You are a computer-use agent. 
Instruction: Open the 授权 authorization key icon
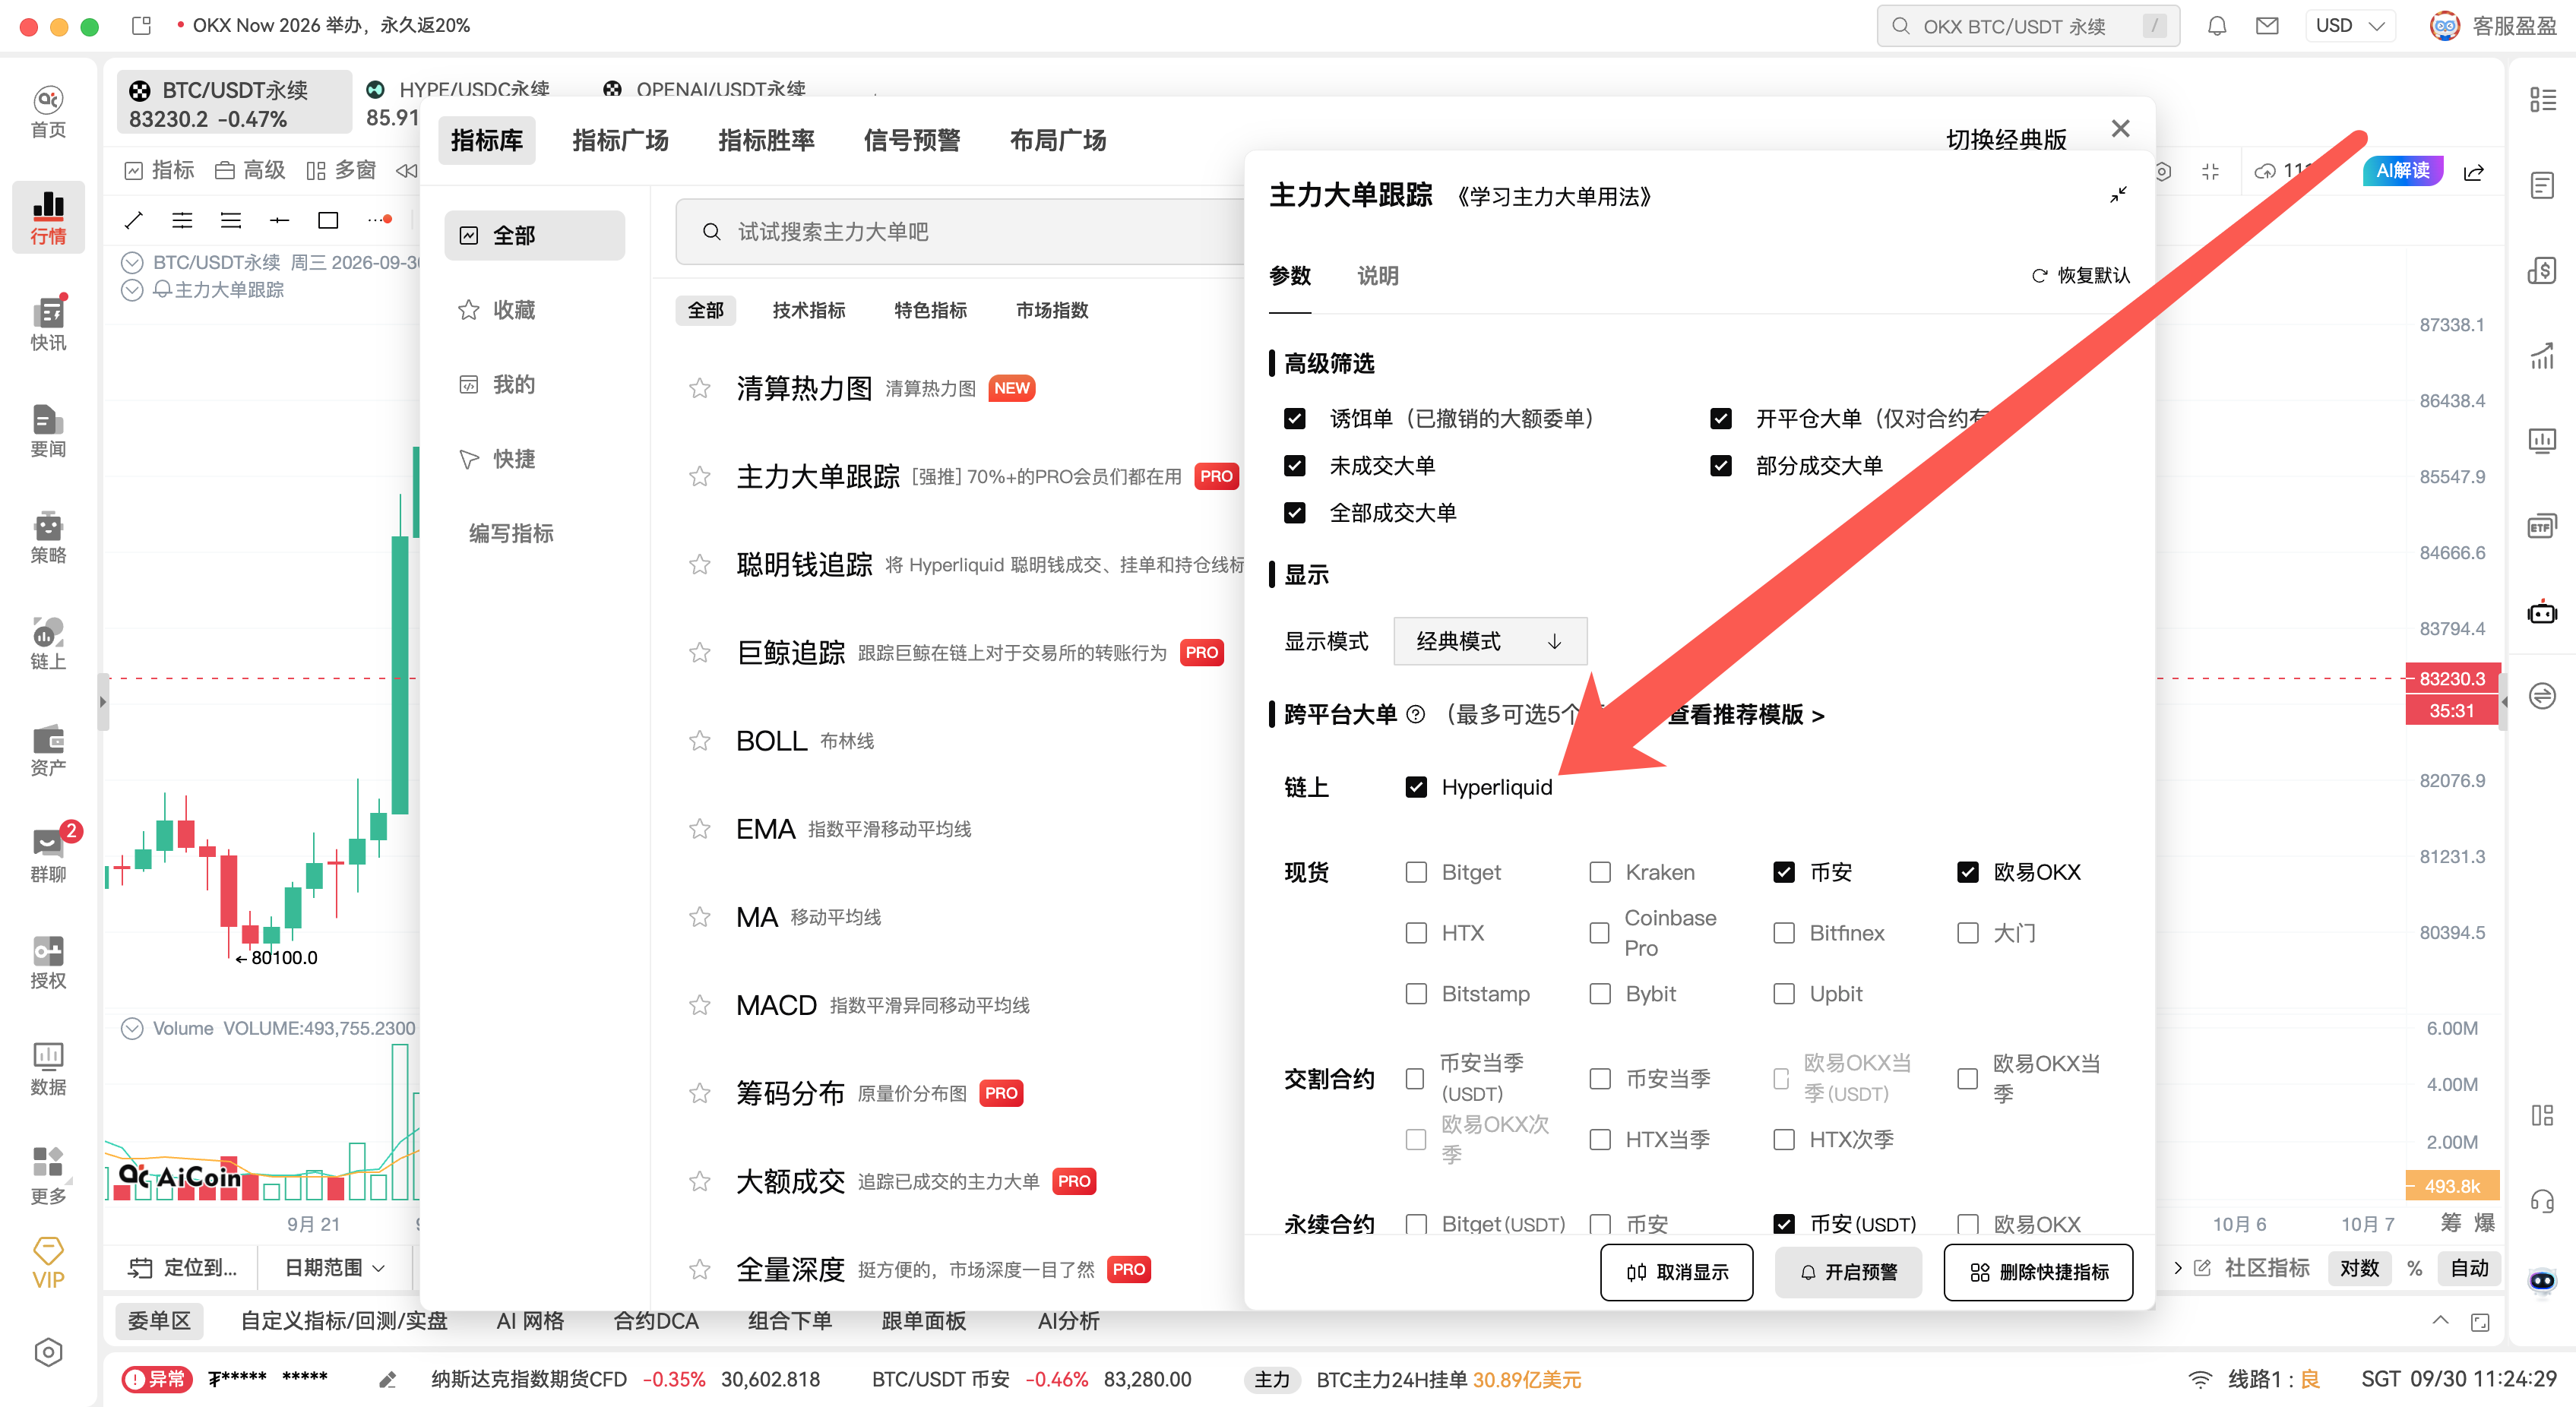tap(48, 963)
